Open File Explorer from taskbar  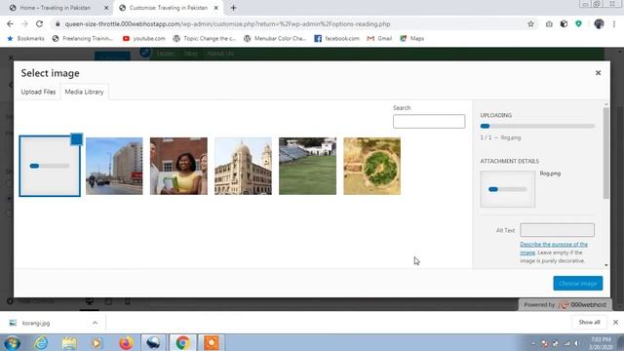click(69, 342)
